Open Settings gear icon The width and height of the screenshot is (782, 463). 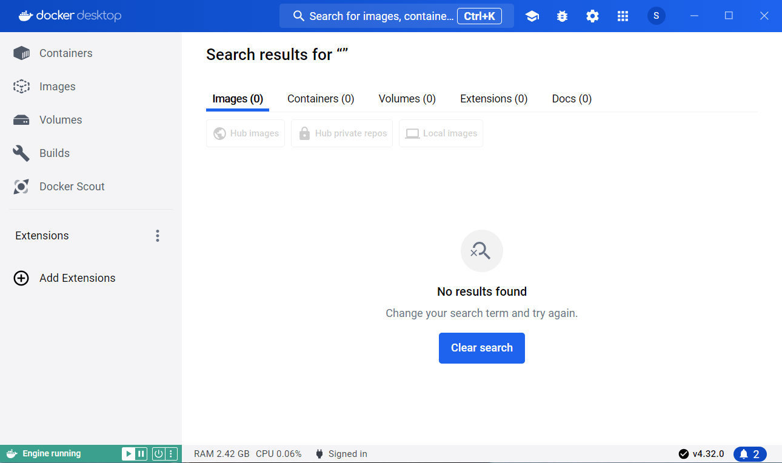tap(592, 16)
